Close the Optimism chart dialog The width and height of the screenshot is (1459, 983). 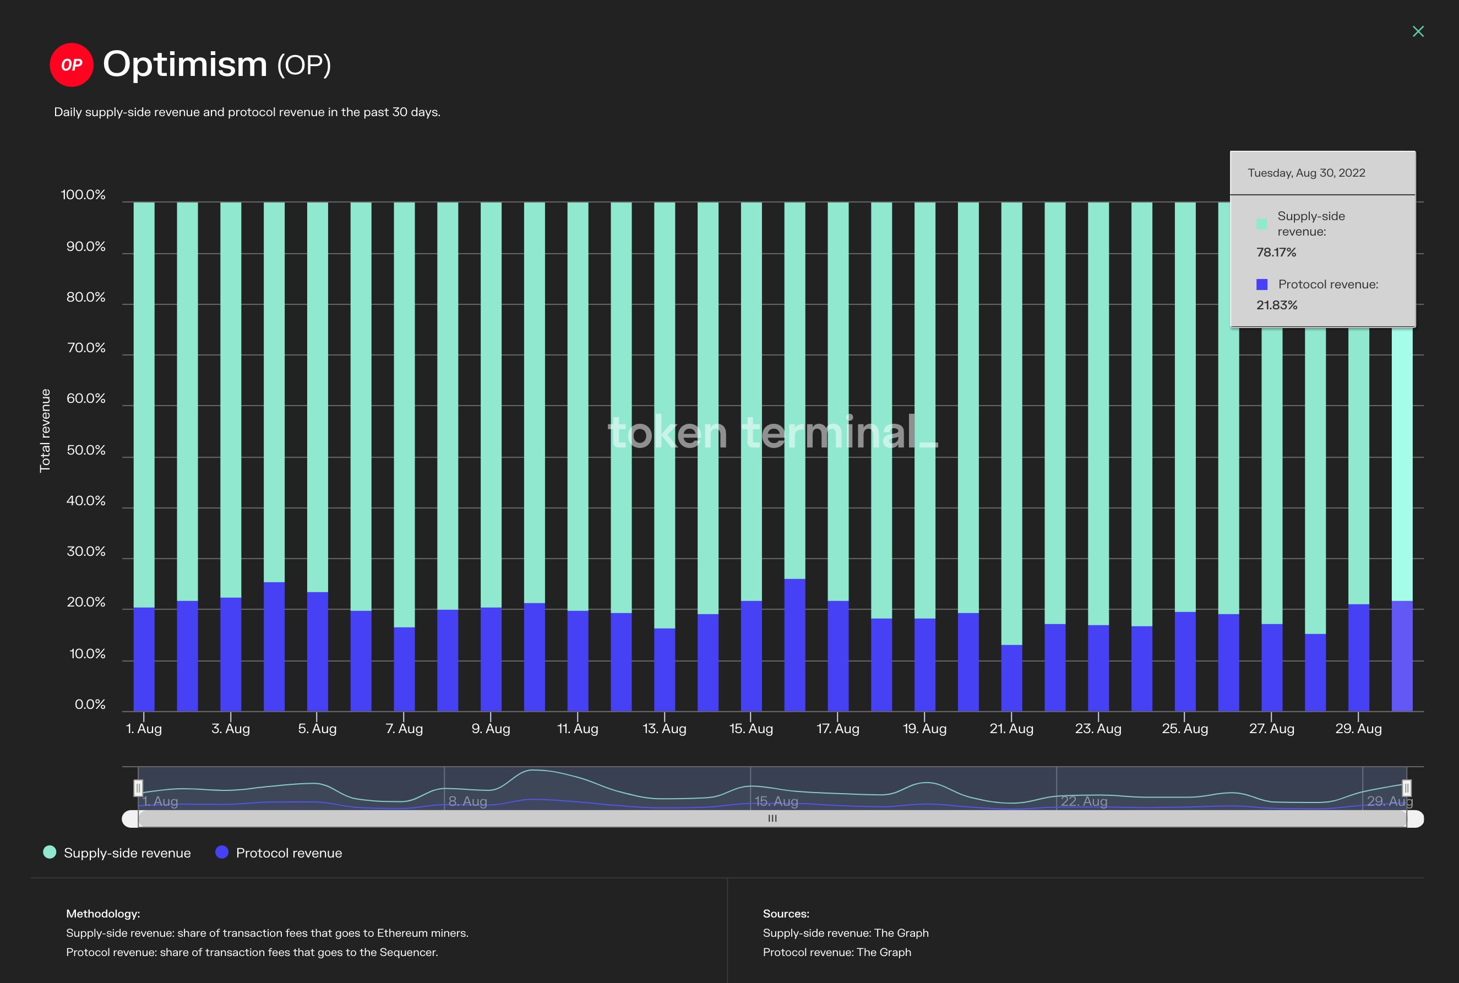pos(1418,31)
